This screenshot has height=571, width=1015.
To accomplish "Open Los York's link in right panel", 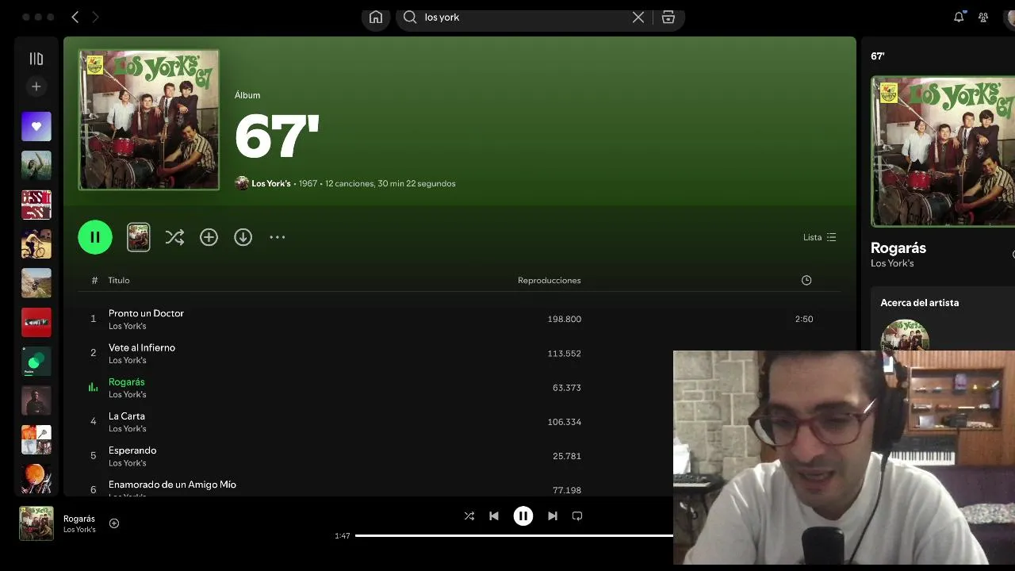I will coord(892,263).
